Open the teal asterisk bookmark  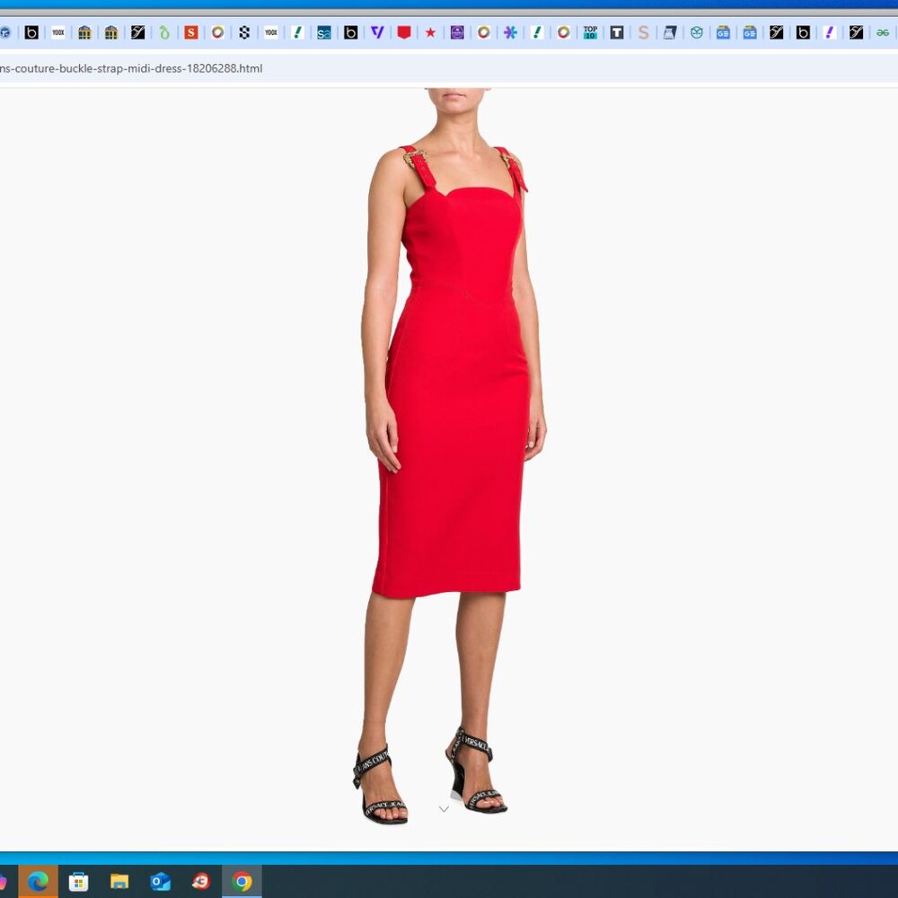click(x=509, y=32)
